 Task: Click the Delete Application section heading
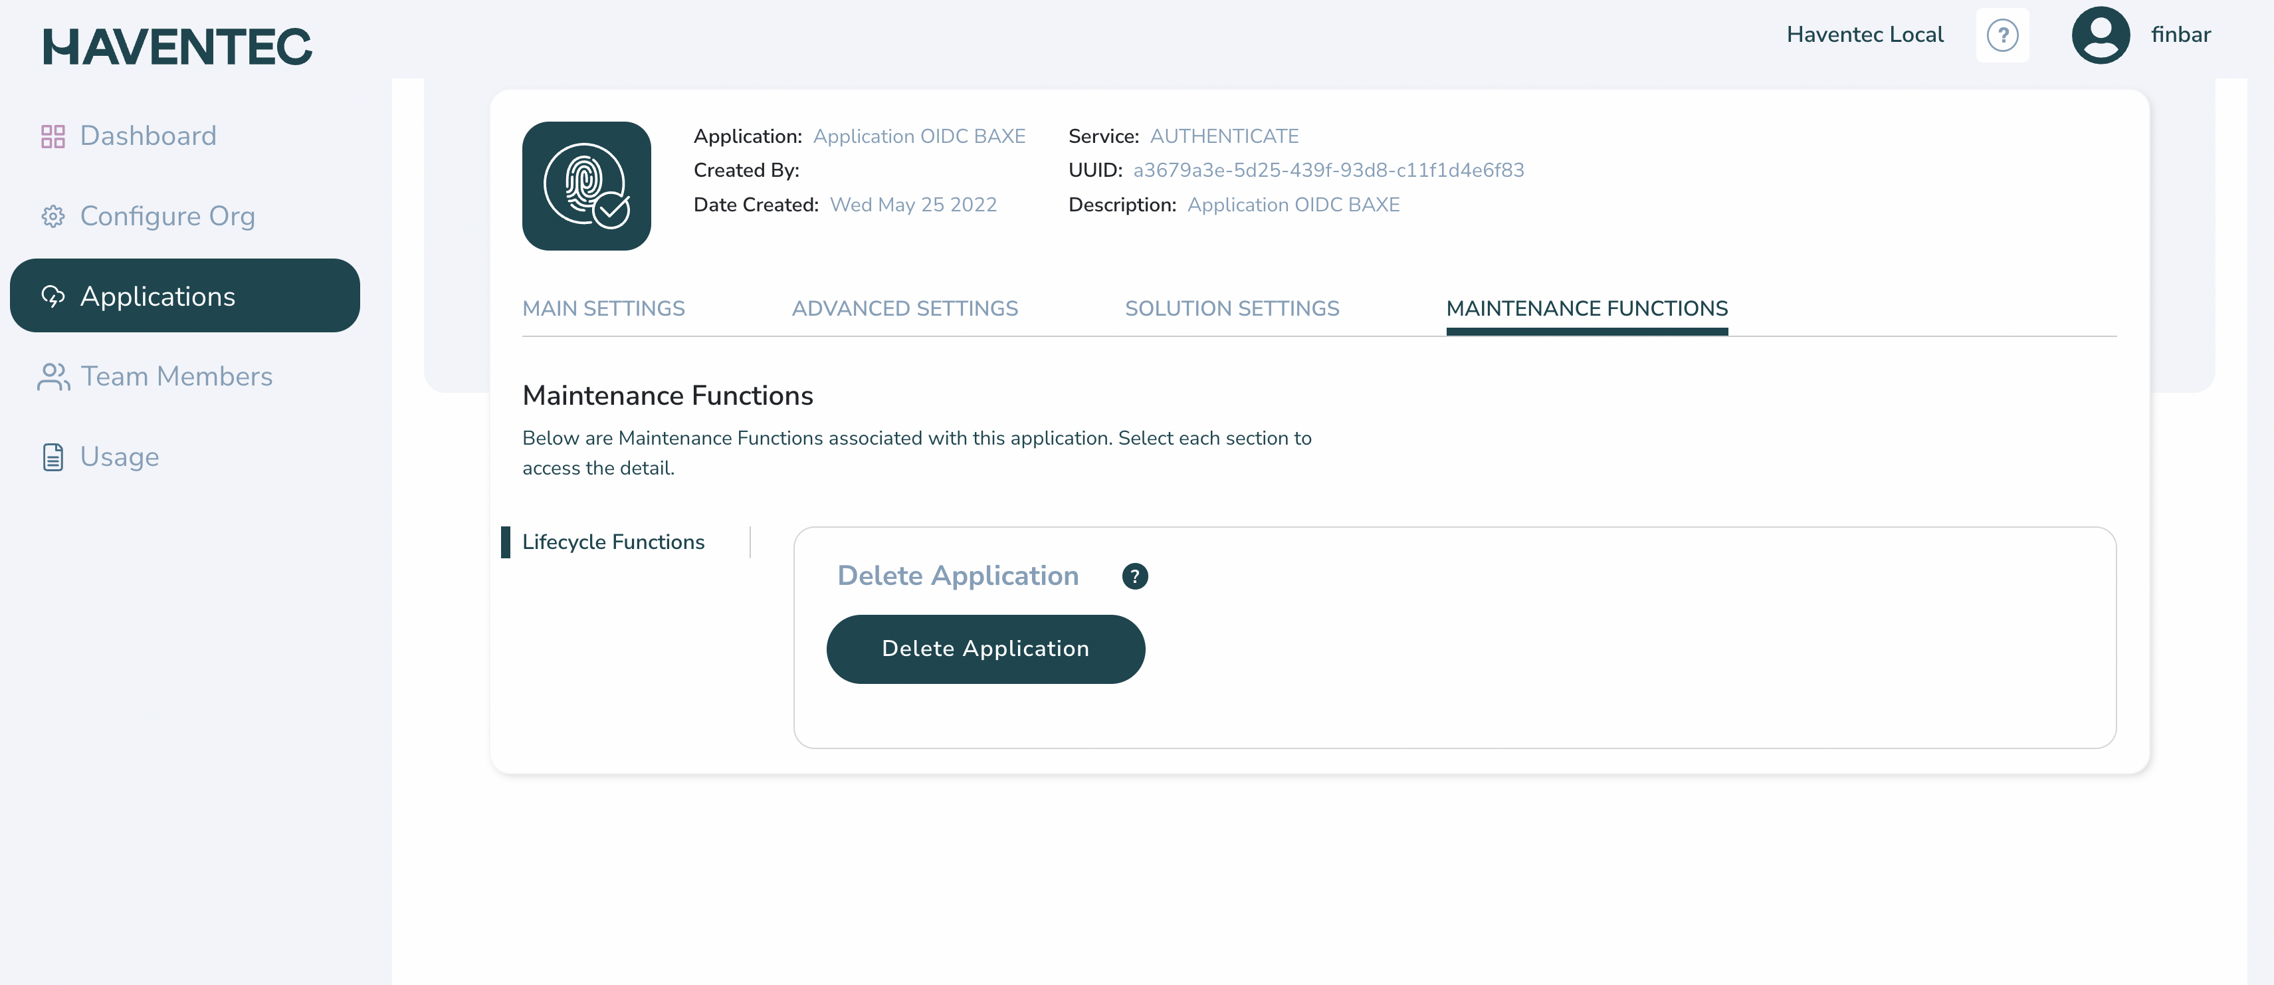958,576
